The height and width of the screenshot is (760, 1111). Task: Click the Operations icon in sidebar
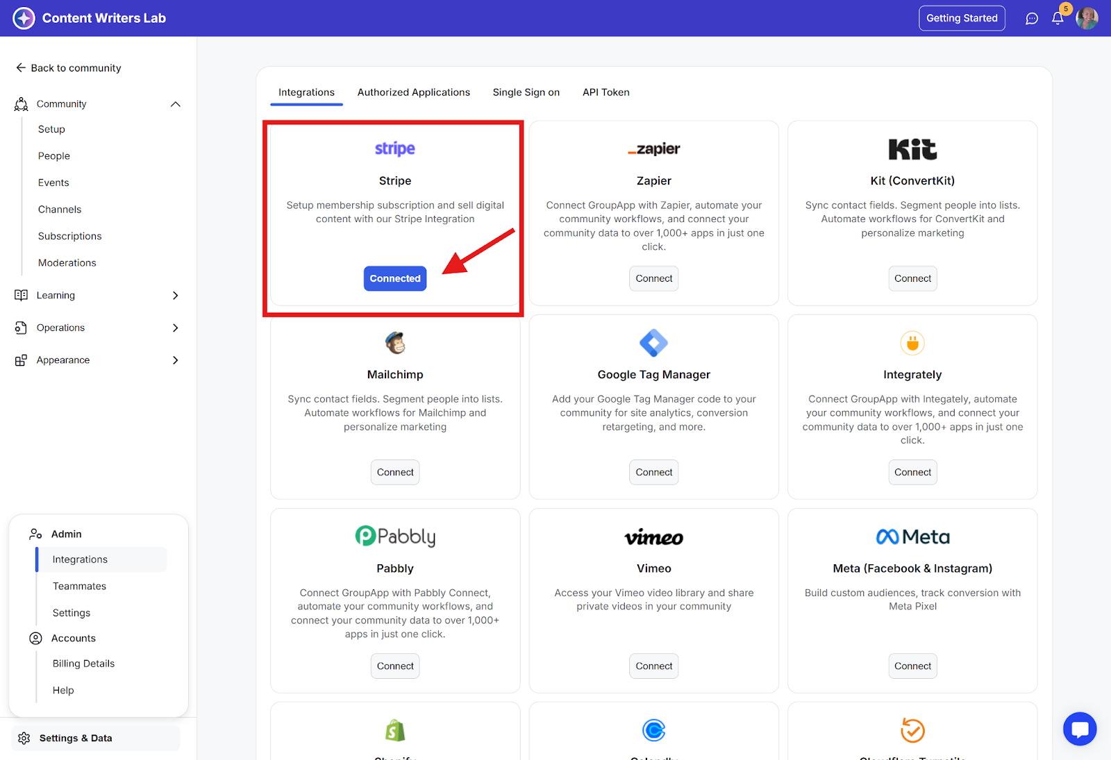(x=21, y=328)
